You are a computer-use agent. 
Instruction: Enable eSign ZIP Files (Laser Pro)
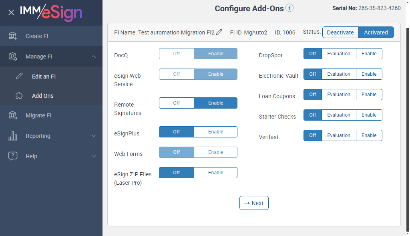click(x=215, y=173)
